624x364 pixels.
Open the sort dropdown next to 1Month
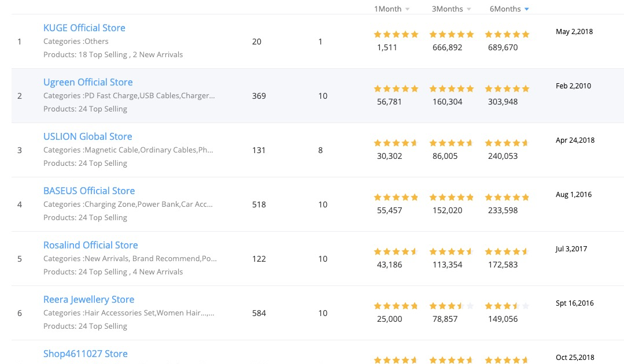point(408,9)
